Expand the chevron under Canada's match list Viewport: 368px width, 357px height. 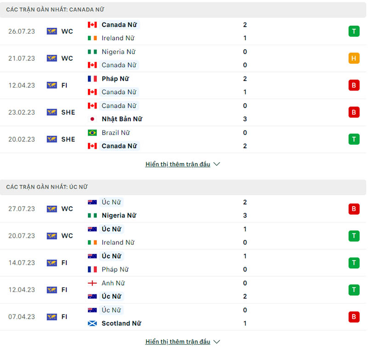click(217, 164)
